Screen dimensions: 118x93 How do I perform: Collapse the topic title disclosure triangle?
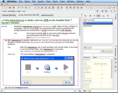pyautogui.click(x=2, y=20)
